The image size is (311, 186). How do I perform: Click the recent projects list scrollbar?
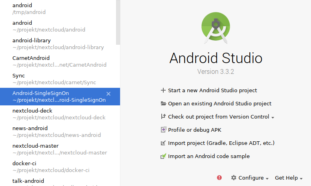click(118, 22)
